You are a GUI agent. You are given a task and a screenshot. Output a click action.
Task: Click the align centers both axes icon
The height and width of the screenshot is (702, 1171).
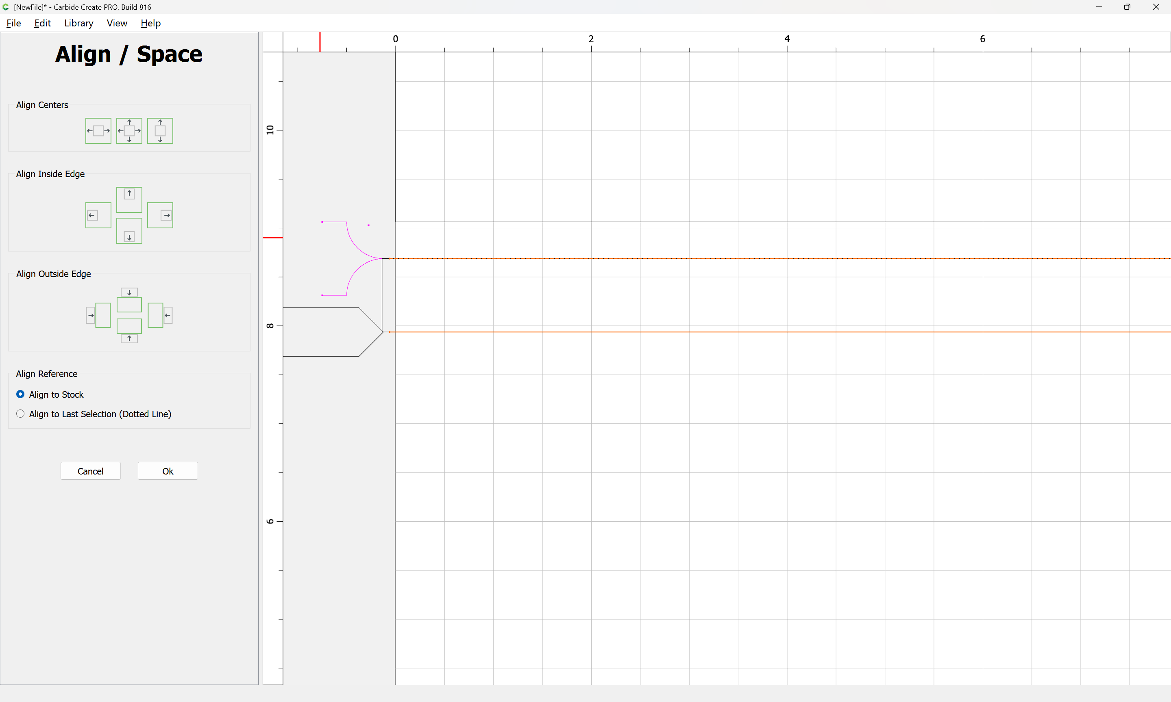click(x=129, y=130)
